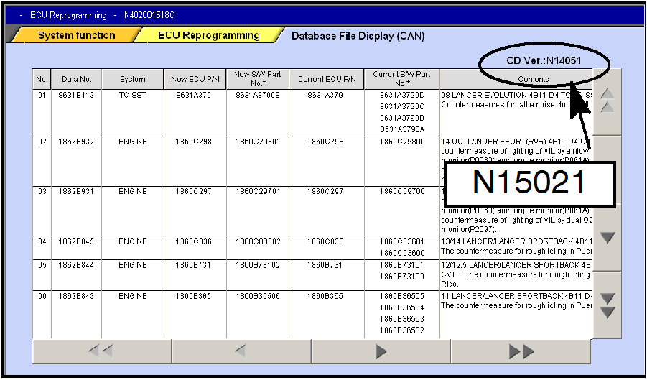The width and height of the screenshot is (647, 380).
Task: Go to previous page with left arrow
Action: (x=241, y=351)
